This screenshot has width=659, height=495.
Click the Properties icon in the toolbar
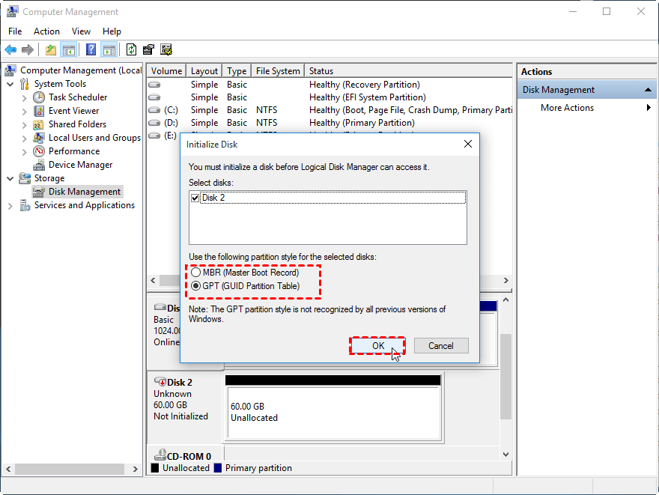pos(149,49)
